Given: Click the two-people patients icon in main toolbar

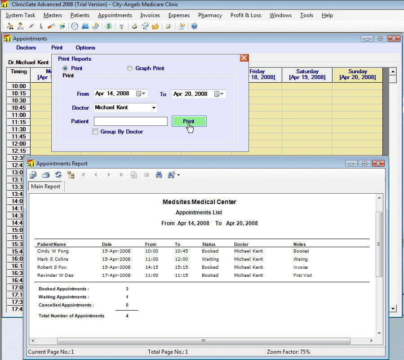Looking at the screenshot, I should (x=10, y=26).
